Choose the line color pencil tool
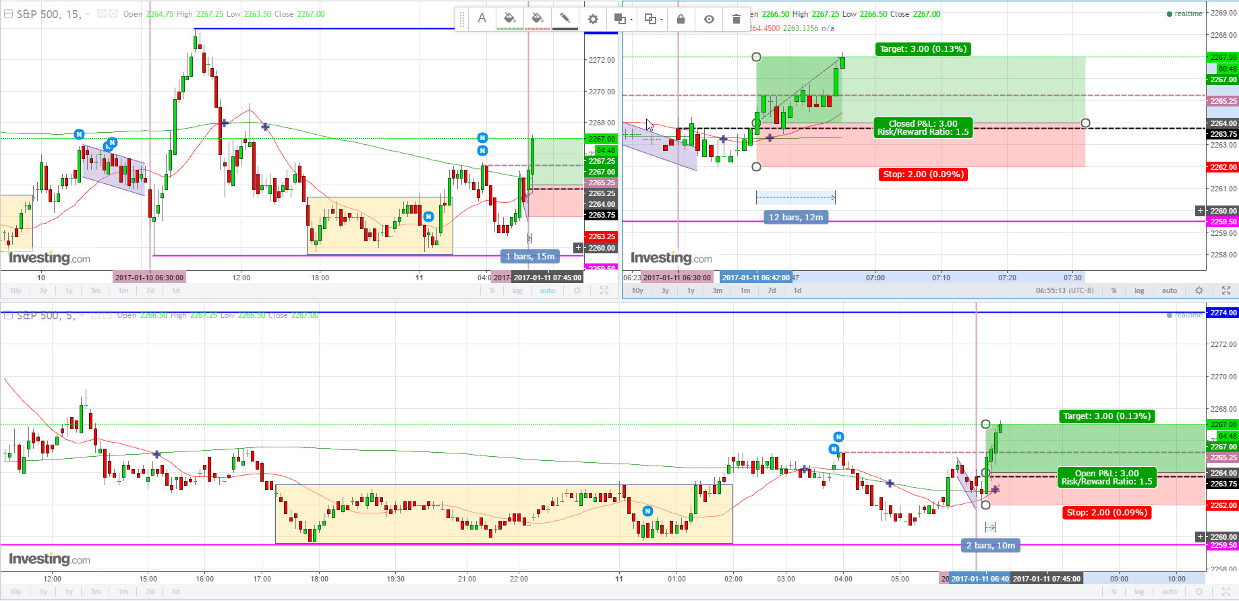Image resolution: width=1239 pixels, height=601 pixels. point(565,19)
